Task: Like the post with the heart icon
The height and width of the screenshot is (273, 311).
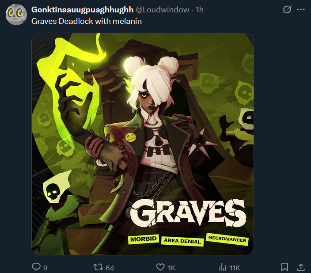Action: (x=160, y=267)
